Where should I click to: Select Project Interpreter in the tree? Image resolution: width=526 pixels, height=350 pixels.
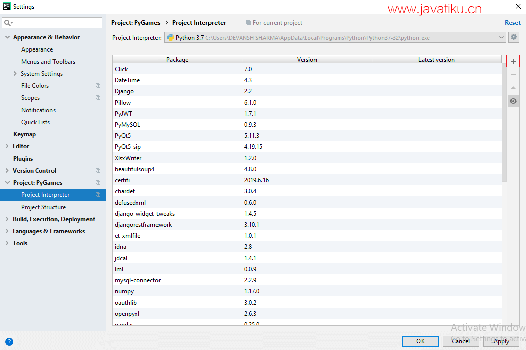click(52, 194)
